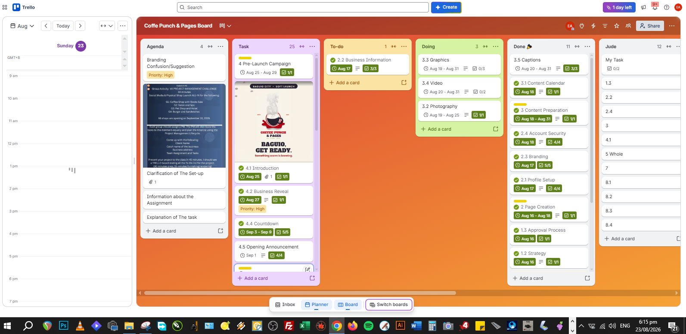Image resolution: width=686 pixels, height=334 pixels.
Task: Open Chrome from the taskbar
Action: (x=337, y=326)
